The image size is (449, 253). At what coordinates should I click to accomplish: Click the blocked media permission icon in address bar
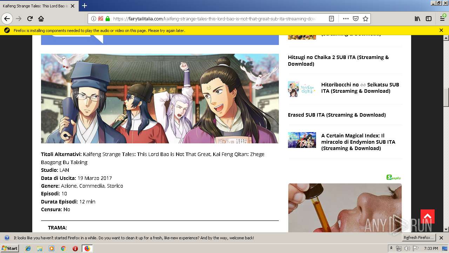[101, 19]
